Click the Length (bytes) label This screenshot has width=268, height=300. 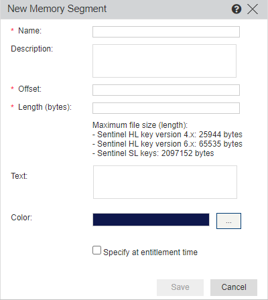tap(45, 107)
